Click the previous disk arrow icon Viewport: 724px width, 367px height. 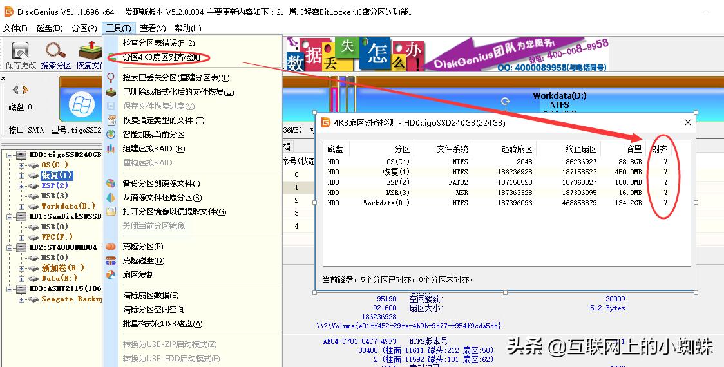coord(15,89)
